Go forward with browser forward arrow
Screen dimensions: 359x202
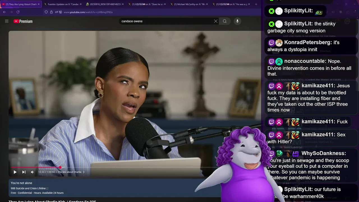pos(11,12)
